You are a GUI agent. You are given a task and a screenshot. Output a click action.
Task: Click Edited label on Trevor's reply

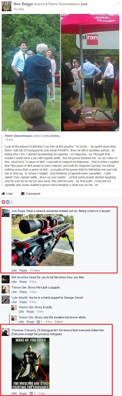click(59, 322)
